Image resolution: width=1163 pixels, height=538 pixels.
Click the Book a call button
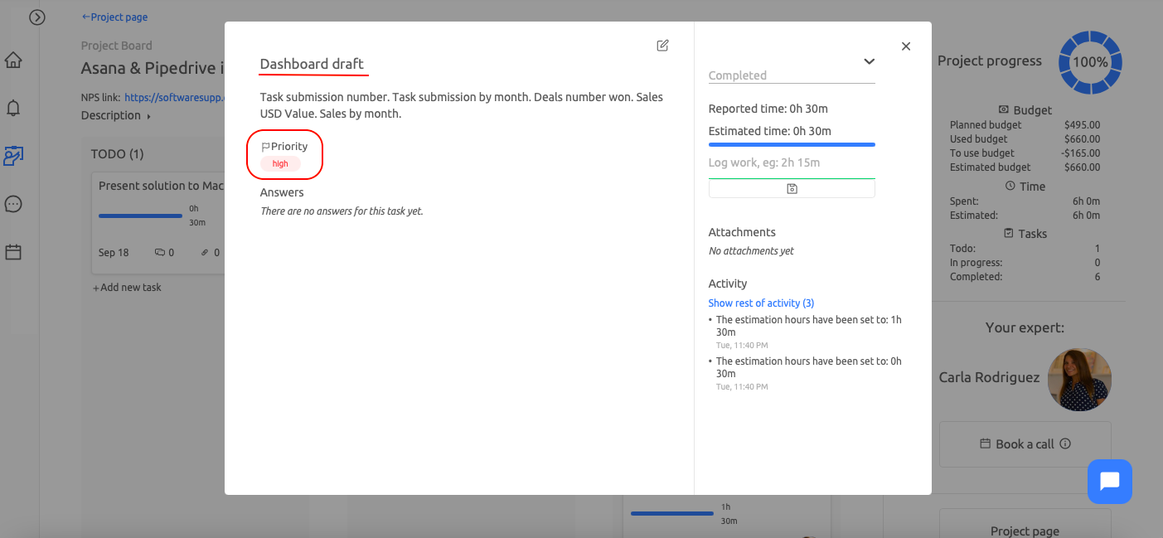tap(1025, 444)
